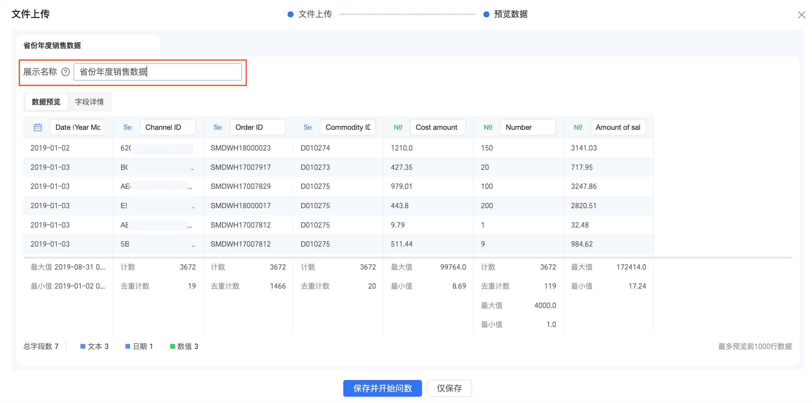This screenshot has height=403, width=812.
Task: Click the Number cell with value 150
Action: coord(487,148)
